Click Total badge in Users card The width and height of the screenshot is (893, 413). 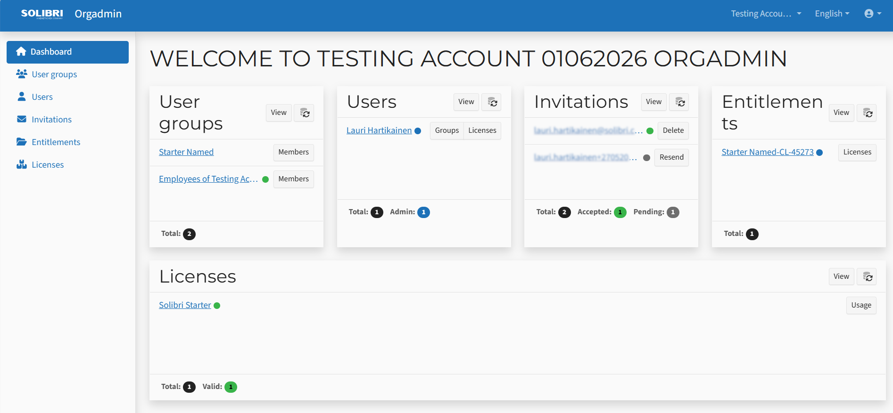[377, 212]
